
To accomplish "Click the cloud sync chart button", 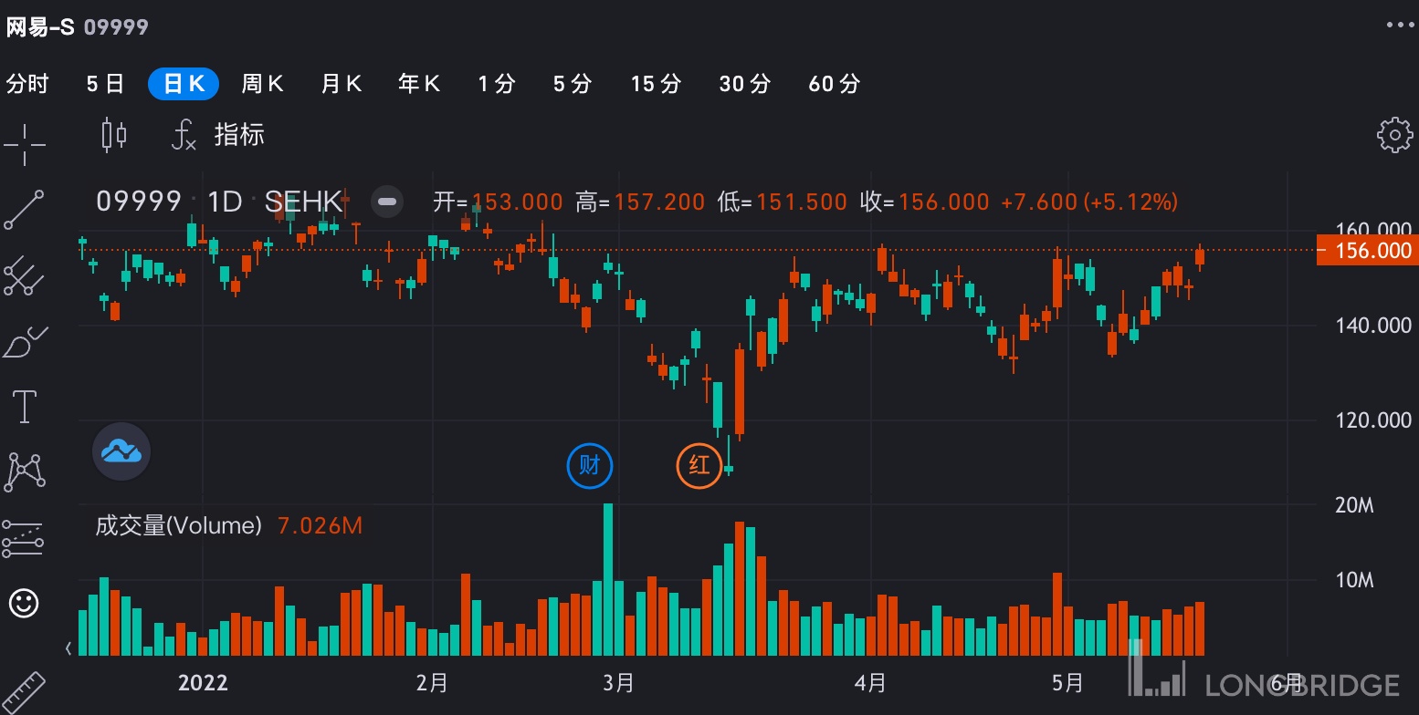I will point(121,451).
